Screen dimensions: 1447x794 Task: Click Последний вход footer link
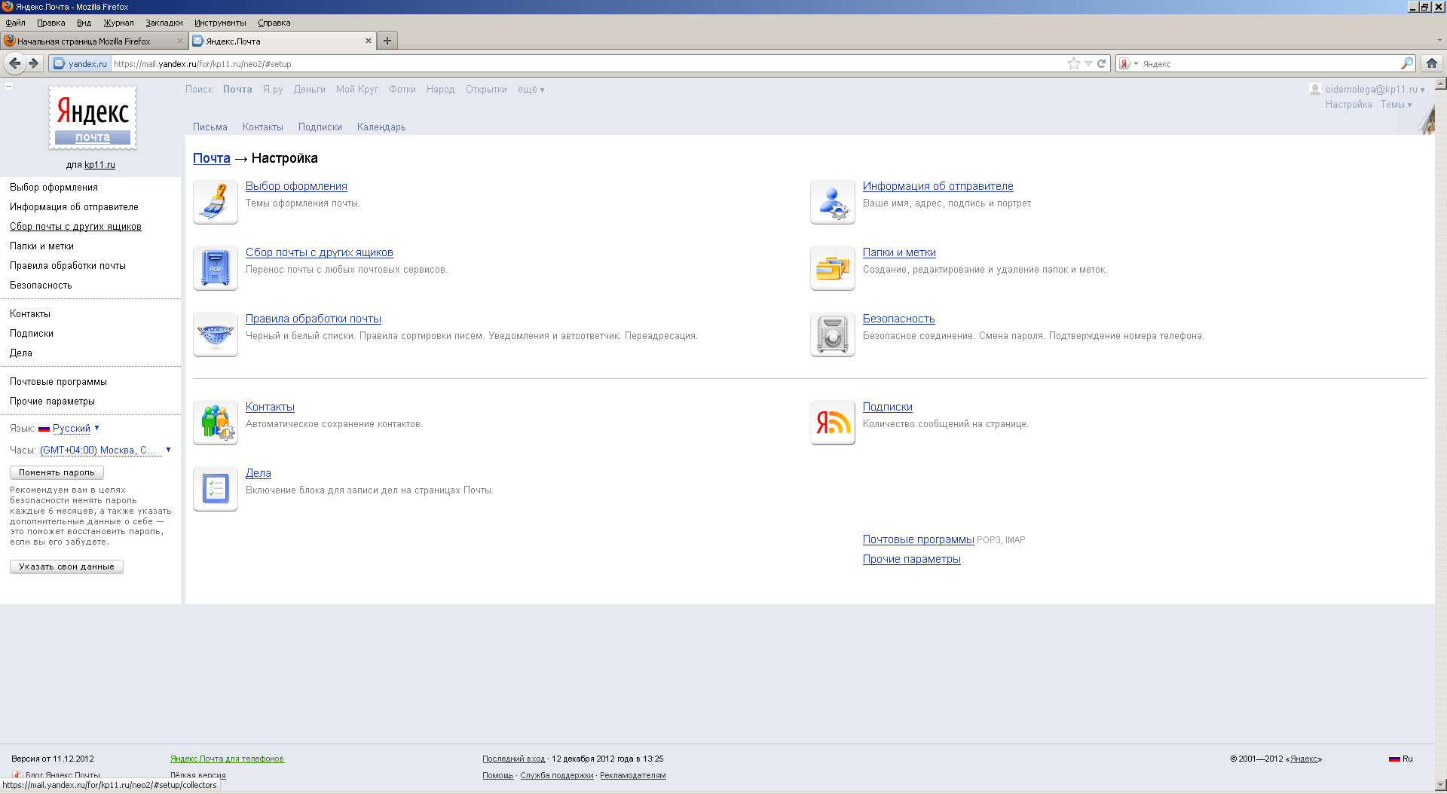[513, 759]
